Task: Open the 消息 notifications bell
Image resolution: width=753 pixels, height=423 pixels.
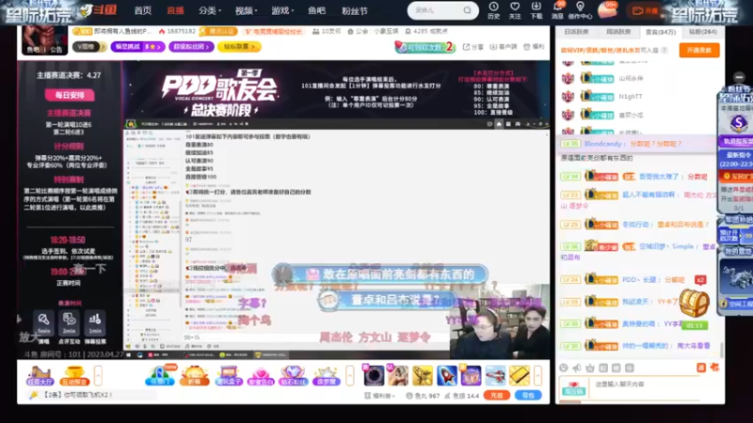Action: coord(557,10)
